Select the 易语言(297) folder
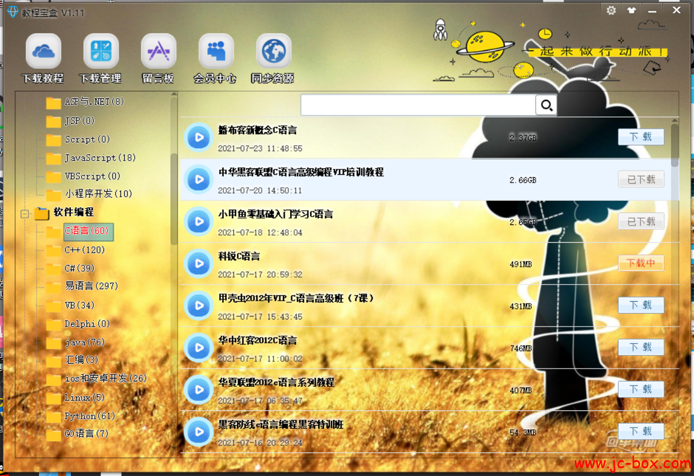This screenshot has height=476, width=694. [91, 286]
